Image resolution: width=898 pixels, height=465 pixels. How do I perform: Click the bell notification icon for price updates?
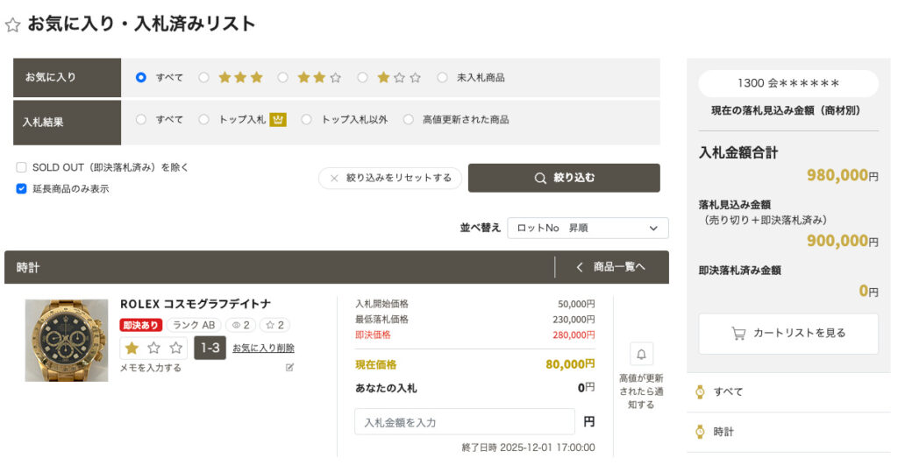point(641,354)
